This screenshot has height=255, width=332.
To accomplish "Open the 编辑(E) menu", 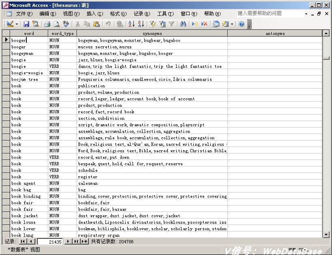I will (x=48, y=14).
